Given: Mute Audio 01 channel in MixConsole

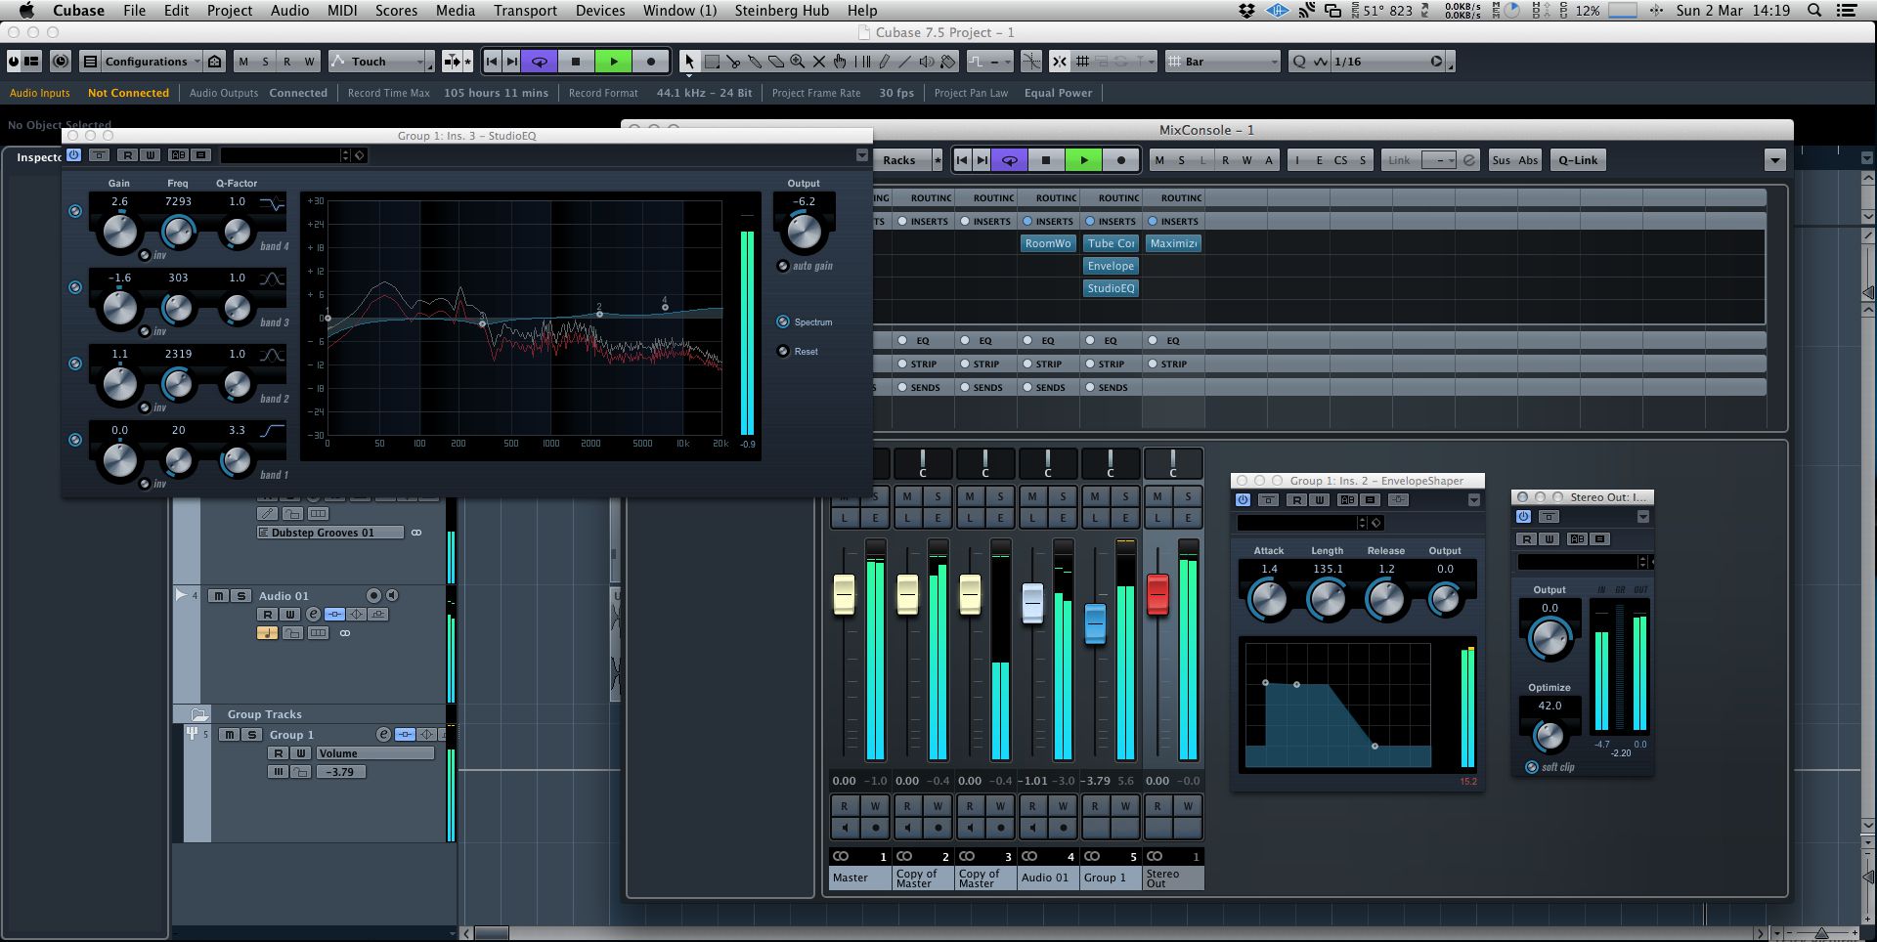Looking at the screenshot, I should (x=1032, y=496).
